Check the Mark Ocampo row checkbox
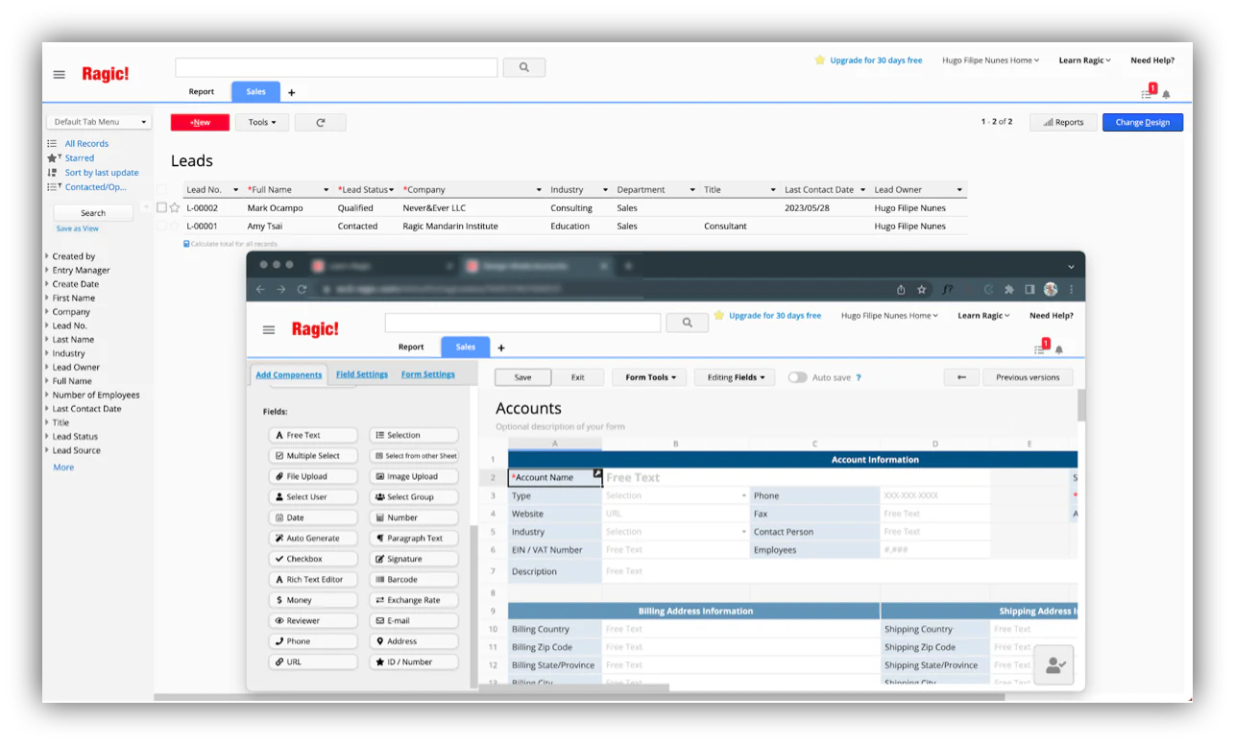Viewport: 1235px width, 745px height. [161, 207]
